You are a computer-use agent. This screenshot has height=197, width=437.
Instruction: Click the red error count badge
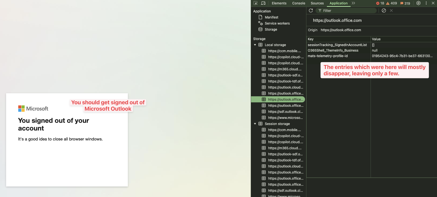(380, 3)
